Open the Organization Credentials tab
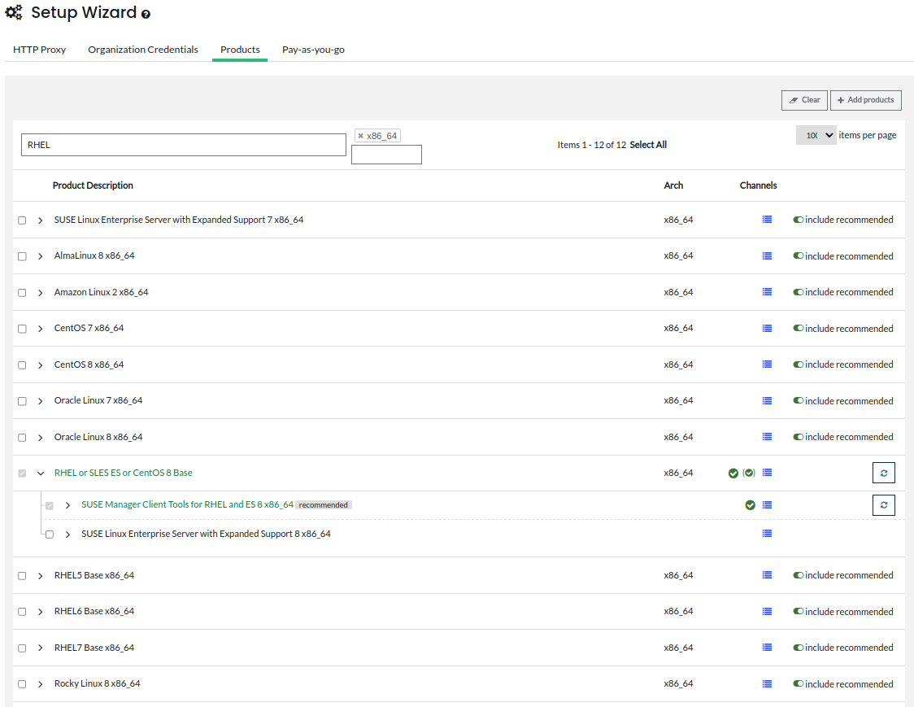This screenshot has height=707, width=914. 143,50
